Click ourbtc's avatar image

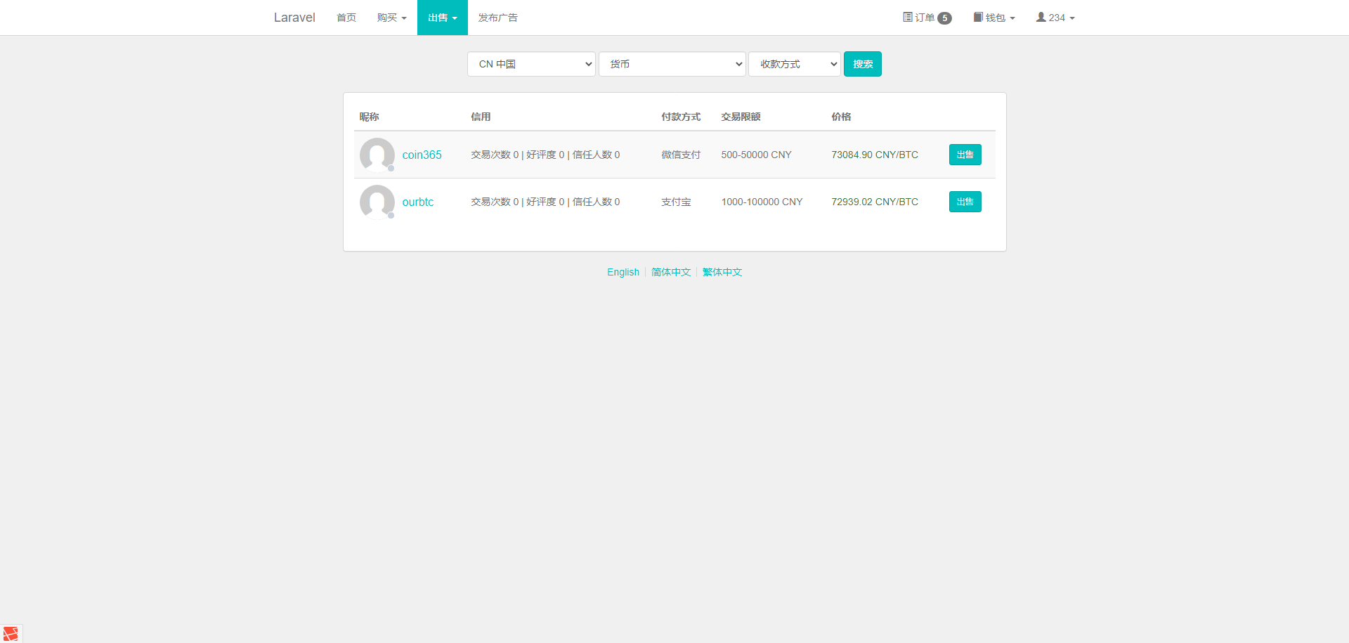(x=377, y=202)
